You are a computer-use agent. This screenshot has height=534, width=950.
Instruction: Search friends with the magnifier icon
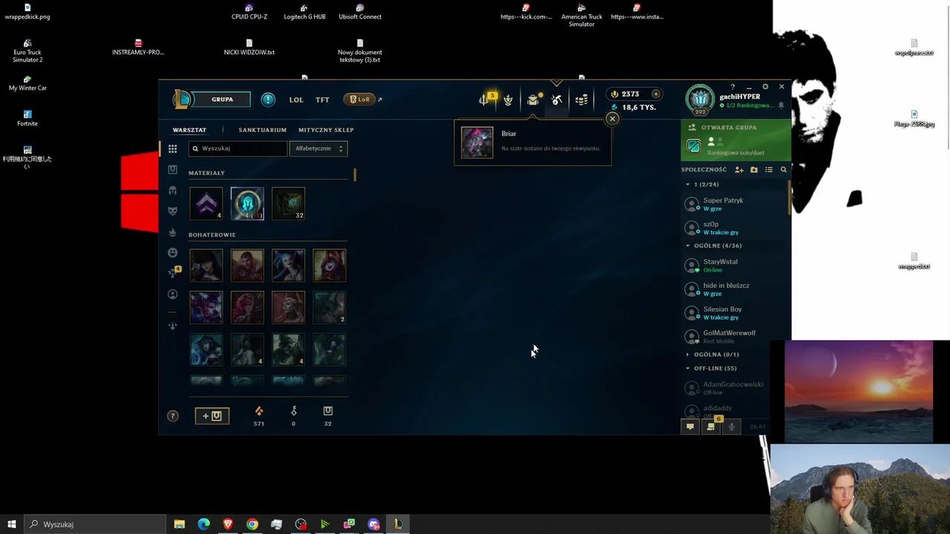783,170
